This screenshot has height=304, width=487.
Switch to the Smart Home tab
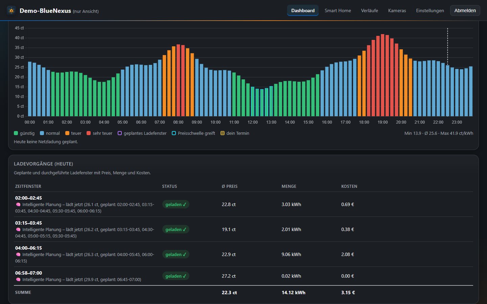tap(338, 10)
